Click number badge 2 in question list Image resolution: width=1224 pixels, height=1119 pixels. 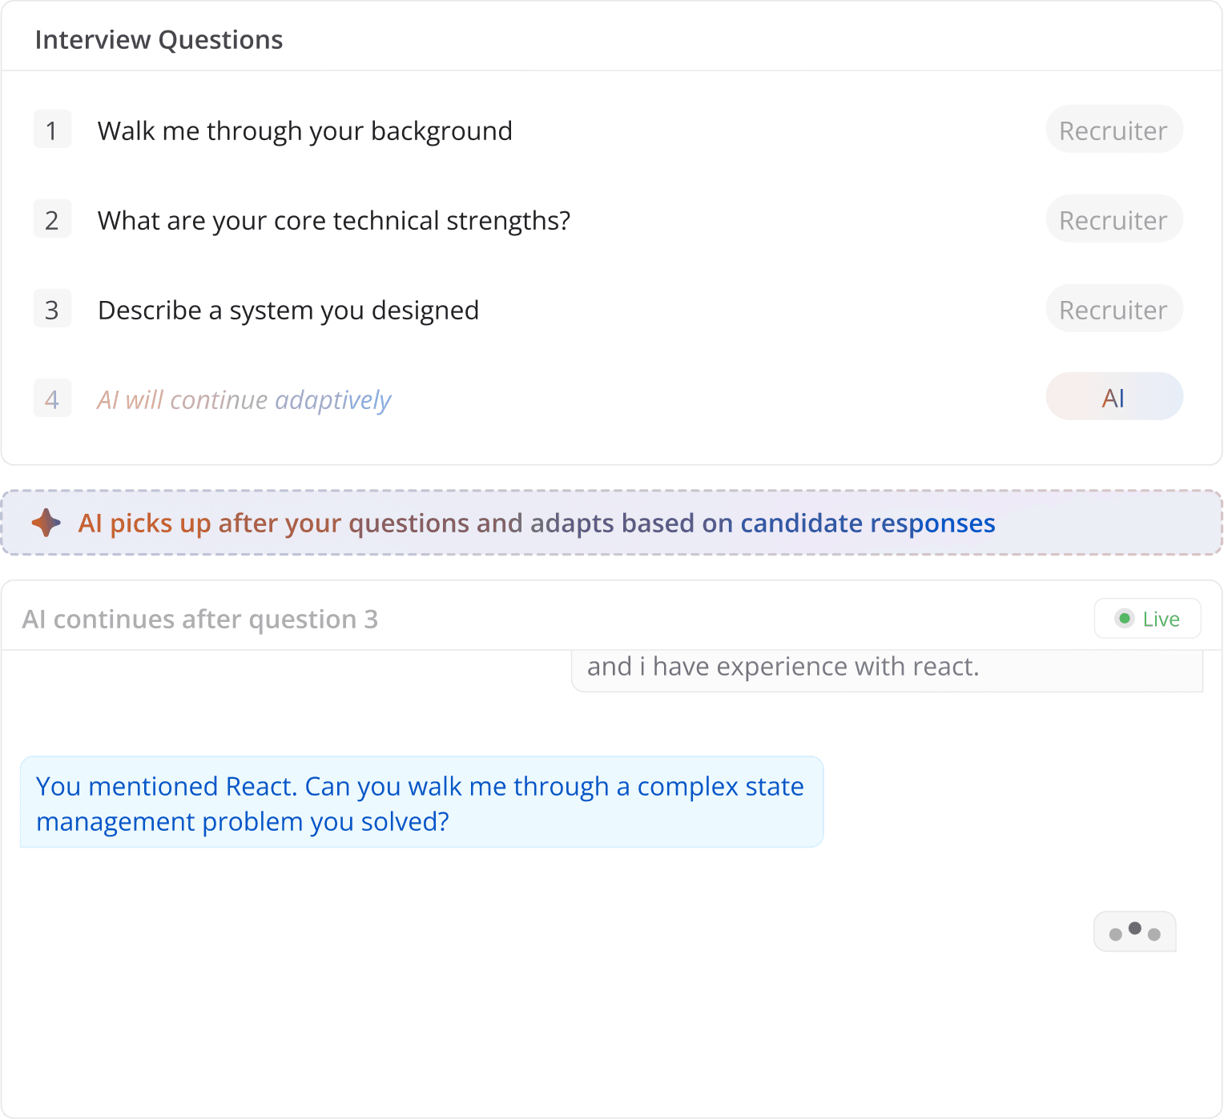[x=52, y=219]
